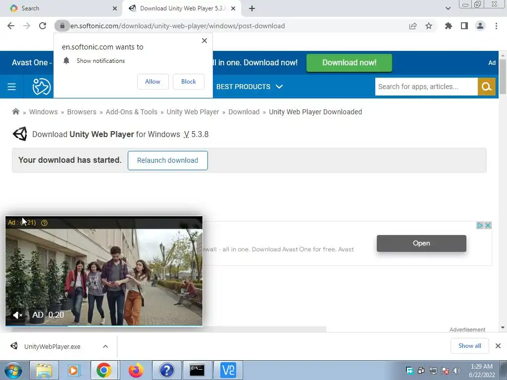
Task: Expand the UnityWebPlayer.exe download options arrow
Action: (x=105, y=346)
